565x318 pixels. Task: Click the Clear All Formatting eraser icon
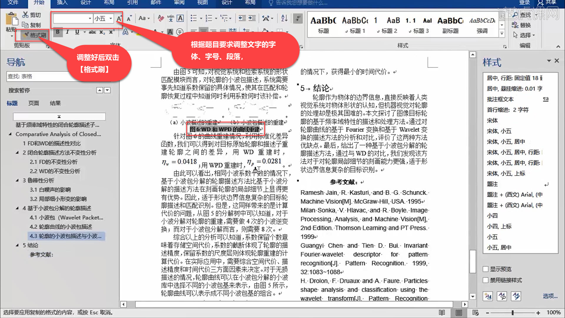[x=161, y=18]
